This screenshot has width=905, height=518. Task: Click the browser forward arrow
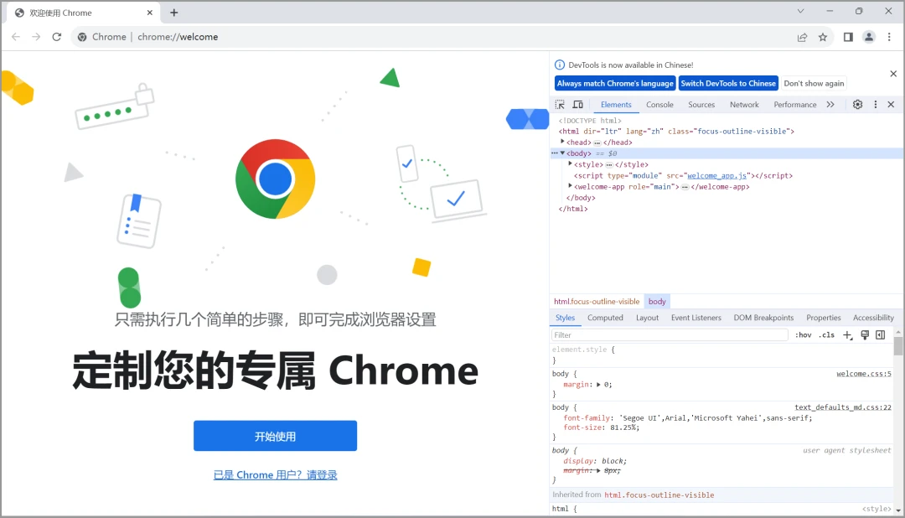[36, 37]
